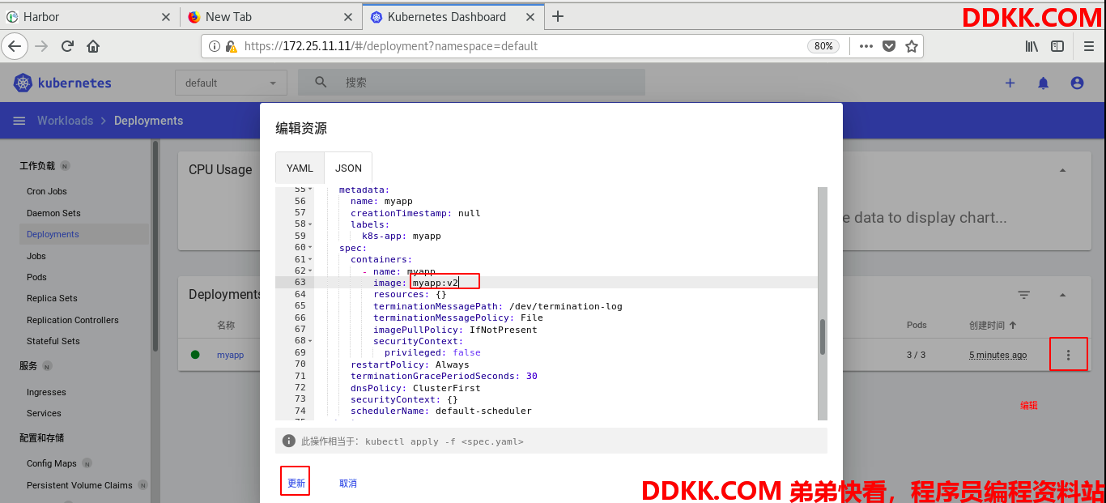This screenshot has width=1106, height=503.
Task: Click the 取消 button
Action: tap(348, 483)
